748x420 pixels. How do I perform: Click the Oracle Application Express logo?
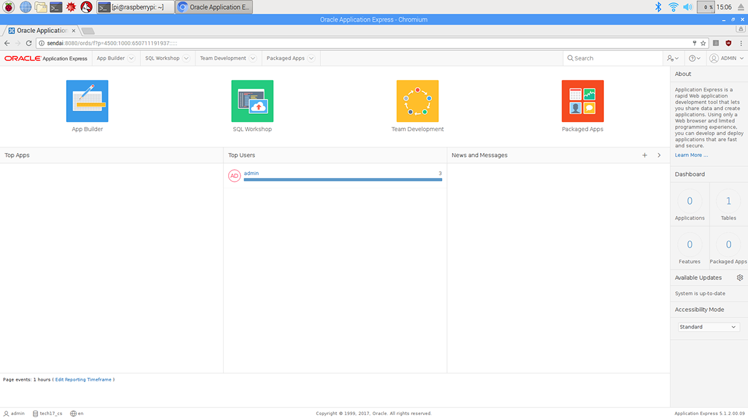coord(46,58)
